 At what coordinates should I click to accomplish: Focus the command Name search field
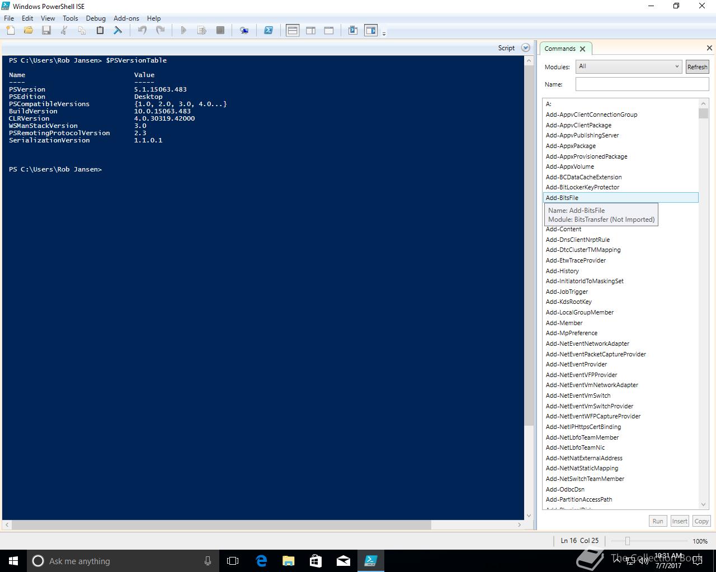(642, 84)
